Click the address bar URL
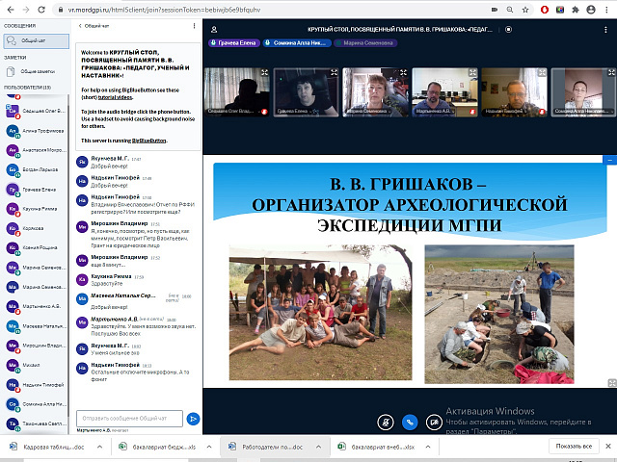The image size is (617, 462). click(x=164, y=10)
